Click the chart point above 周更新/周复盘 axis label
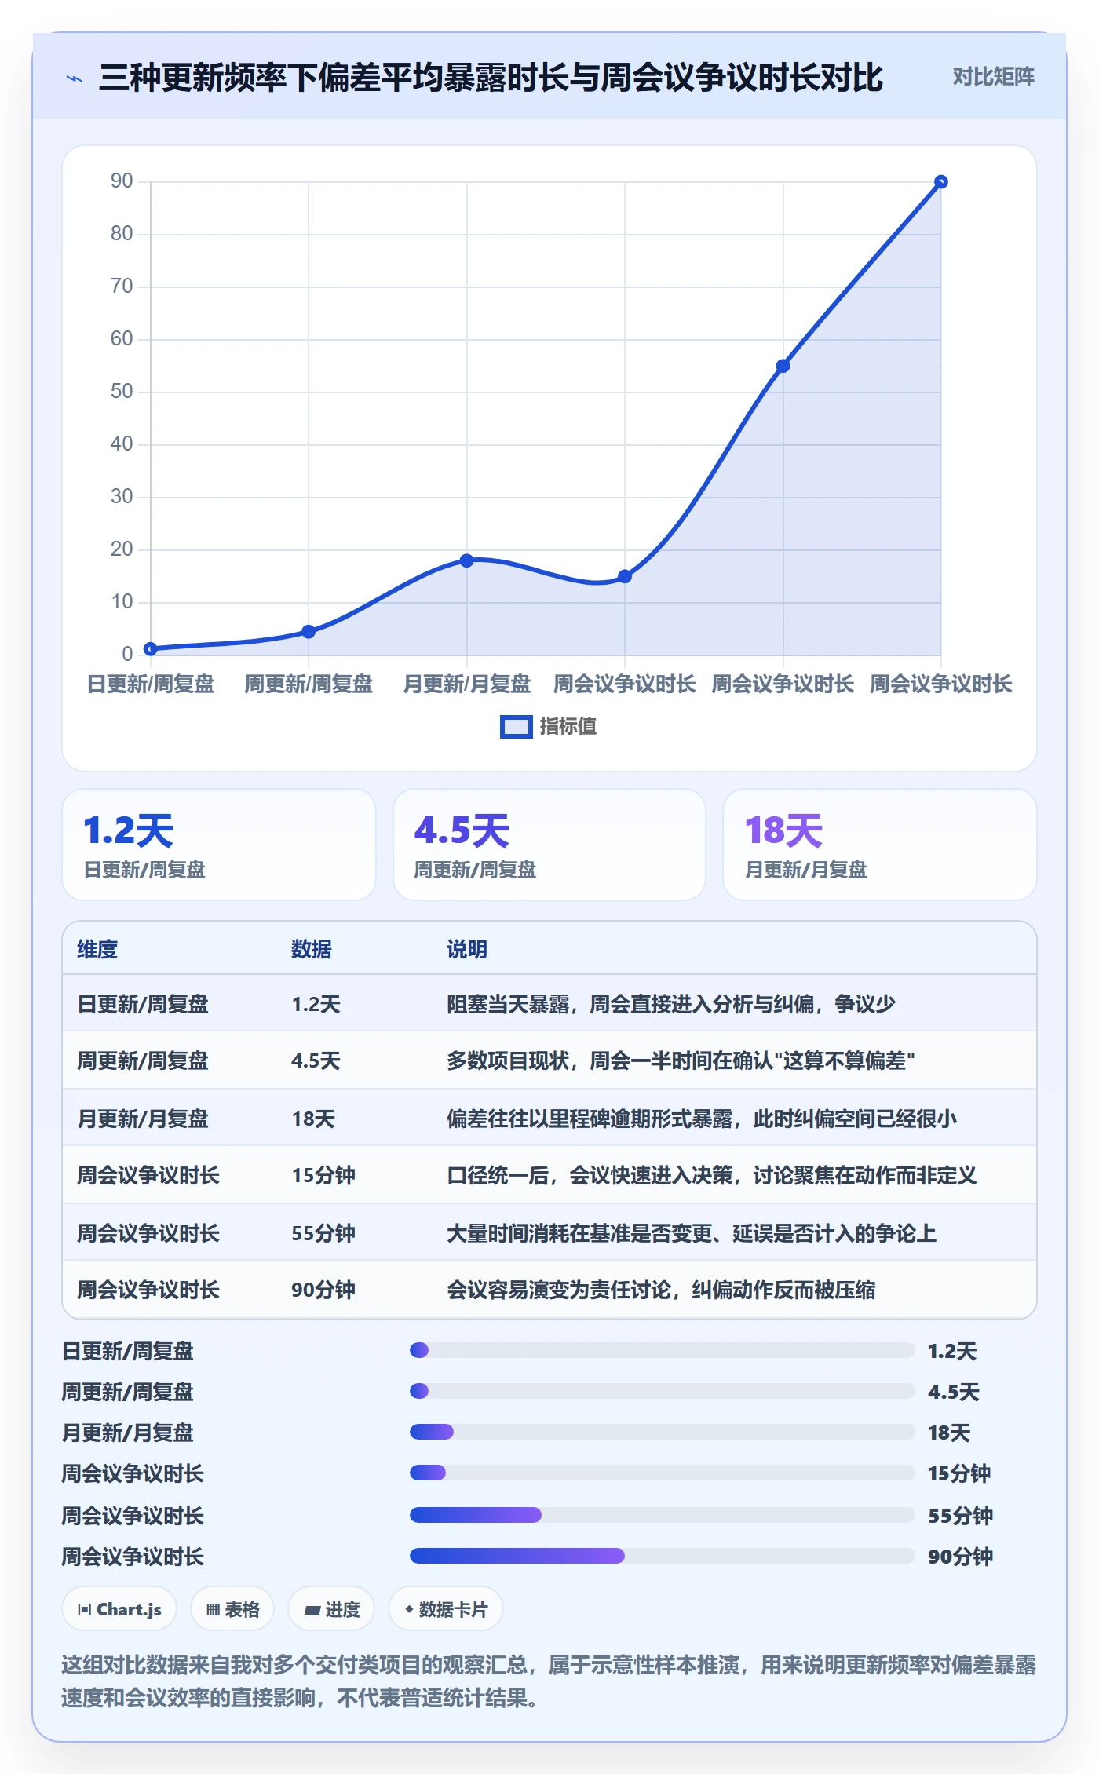 click(x=309, y=631)
